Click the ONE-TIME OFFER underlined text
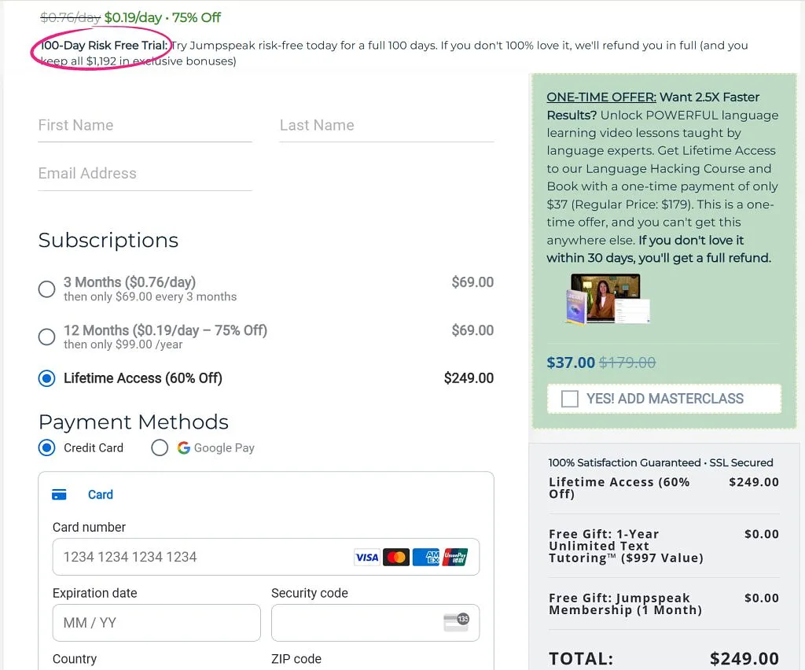Viewport: 805px width, 670px height. (601, 97)
